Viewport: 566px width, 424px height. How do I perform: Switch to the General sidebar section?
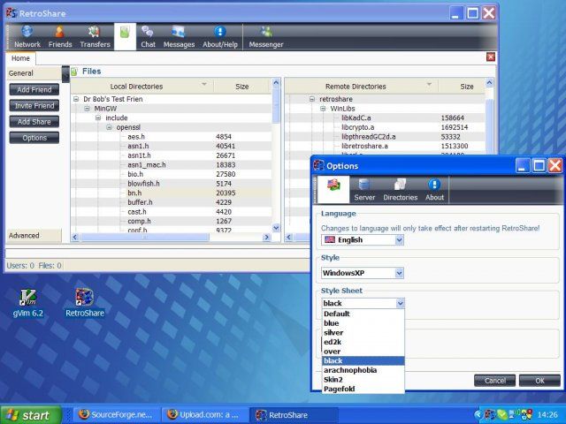(x=34, y=73)
